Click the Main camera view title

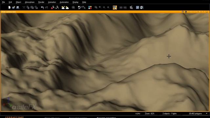9,12
